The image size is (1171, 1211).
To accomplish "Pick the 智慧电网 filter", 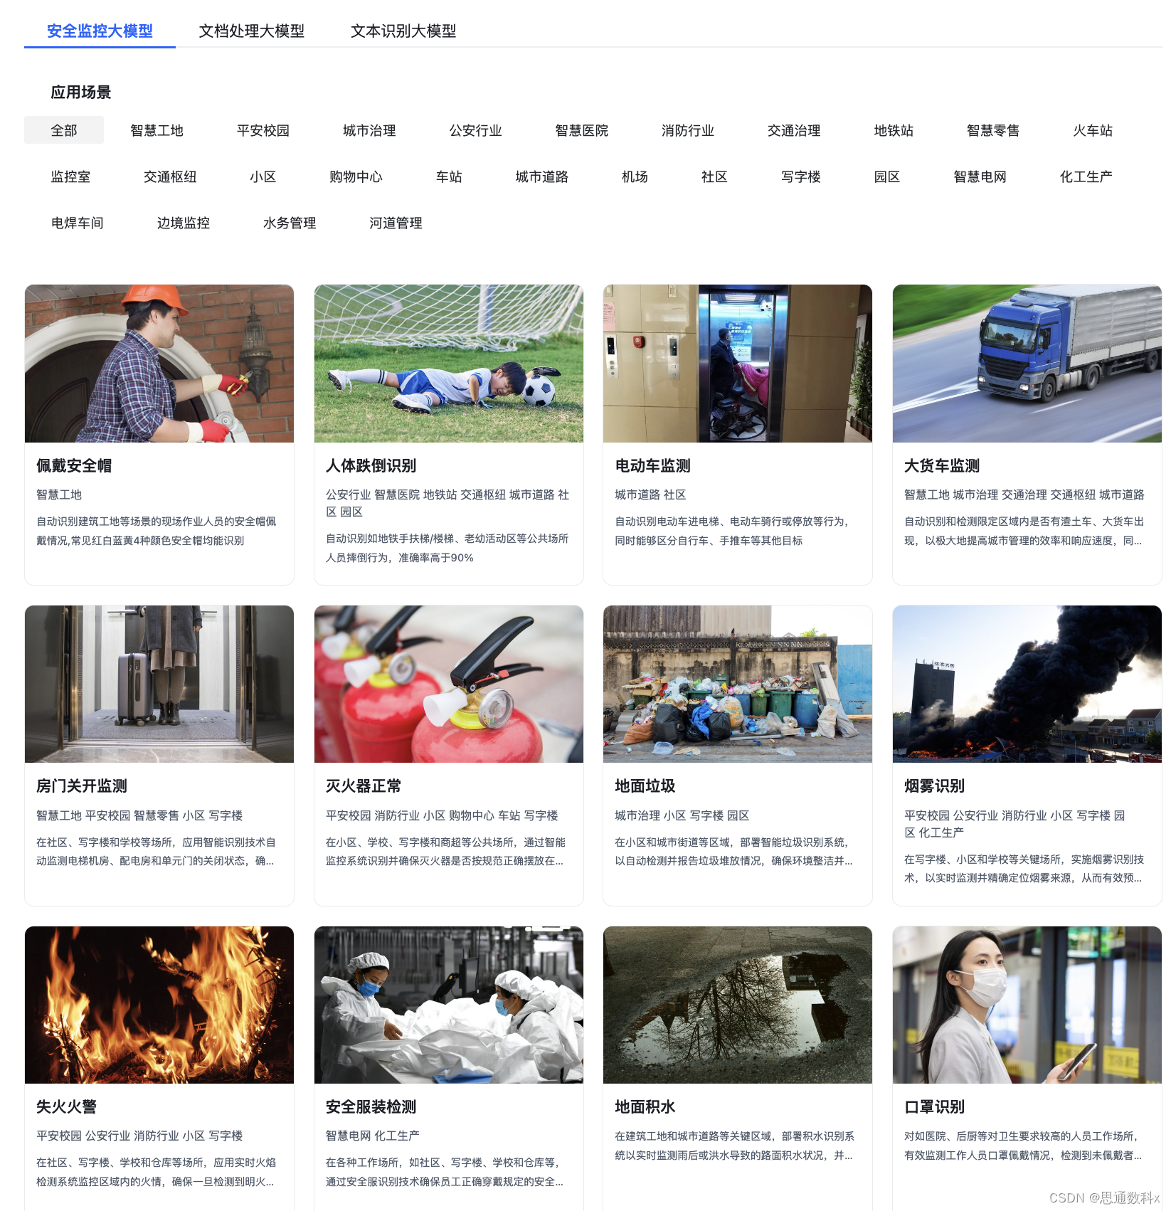I will pyautogui.click(x=980, y=176).
